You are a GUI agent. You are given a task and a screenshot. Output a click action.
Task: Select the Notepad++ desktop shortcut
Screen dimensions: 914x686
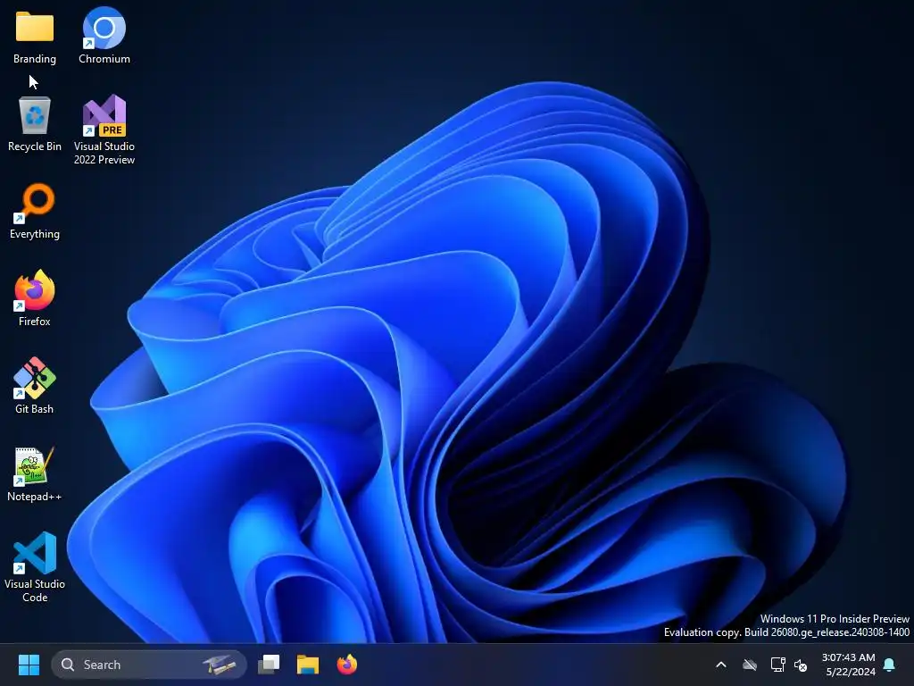35,473
